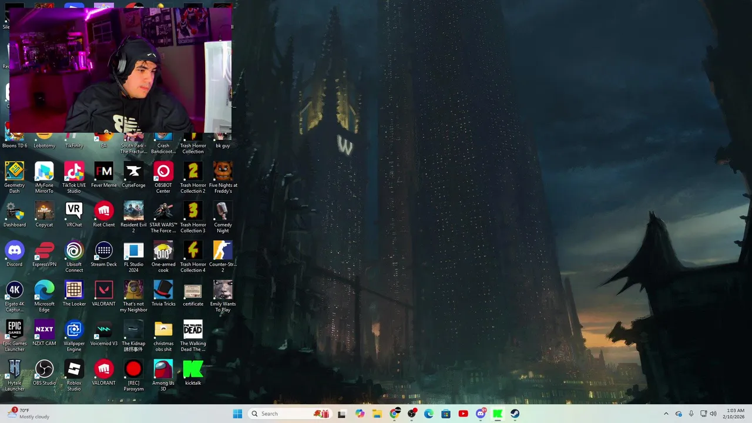This screenshot has height=423, width=752.
Task: Click the taskbar Search box
Action: click(x=291, y=414)
